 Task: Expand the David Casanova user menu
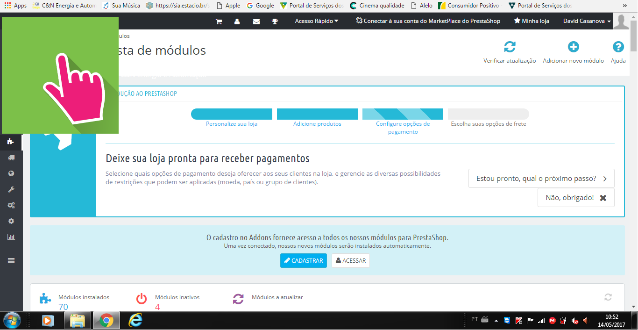pyautogui.click(x=587, y=21)
